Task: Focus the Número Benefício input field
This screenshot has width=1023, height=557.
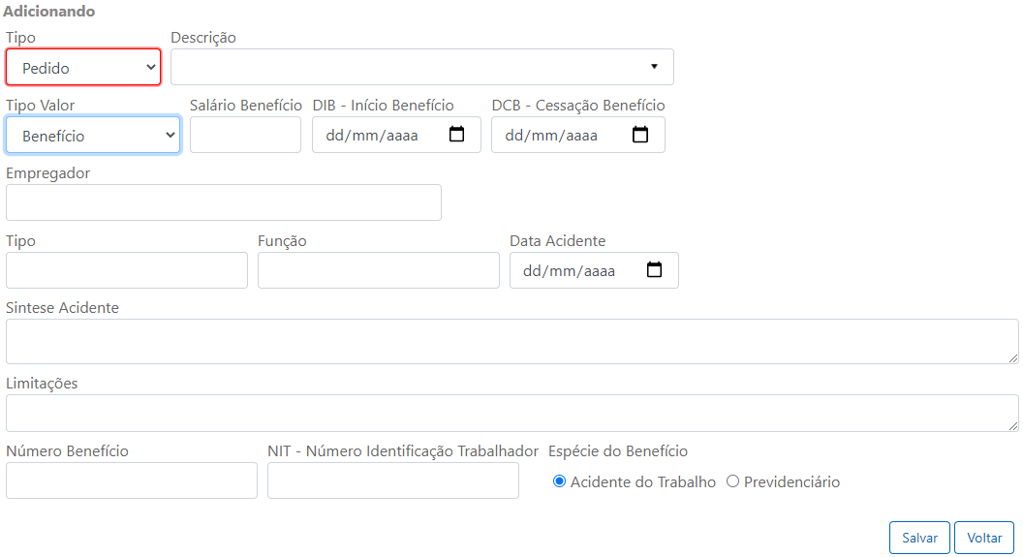Action: pyautogui.click(x=132, y=480)
